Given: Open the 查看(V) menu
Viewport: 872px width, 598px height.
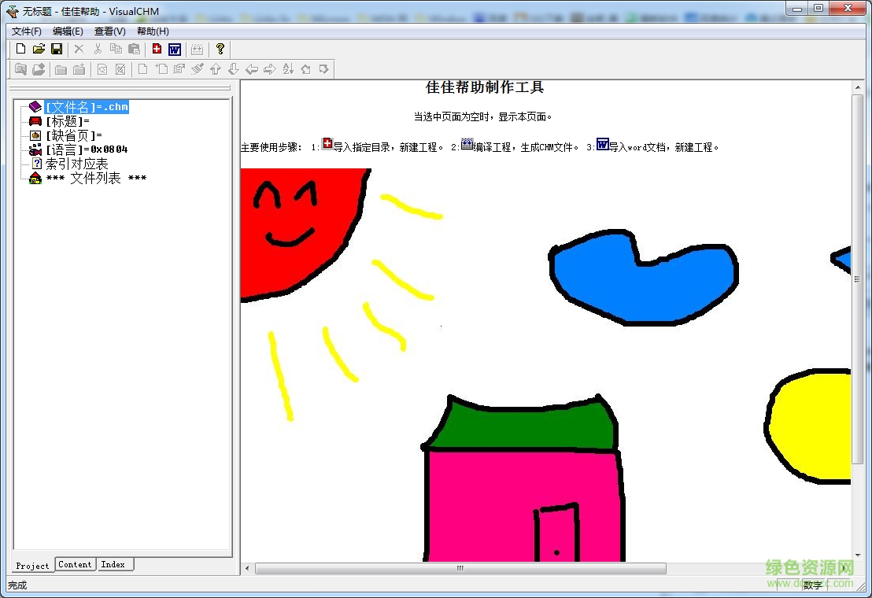Looking at the screenshot, I should (109, 31).
